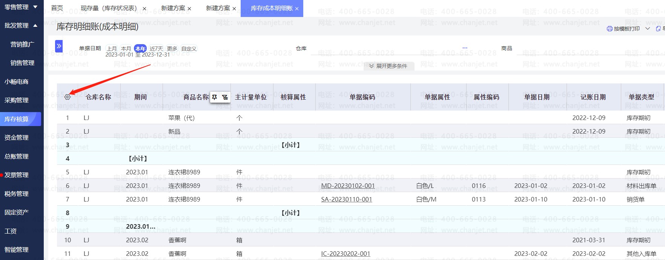The height and width of the screenshot is (260, 665).
Task: Expand more conditions with 展开更多条件
Action: point(389,66)
